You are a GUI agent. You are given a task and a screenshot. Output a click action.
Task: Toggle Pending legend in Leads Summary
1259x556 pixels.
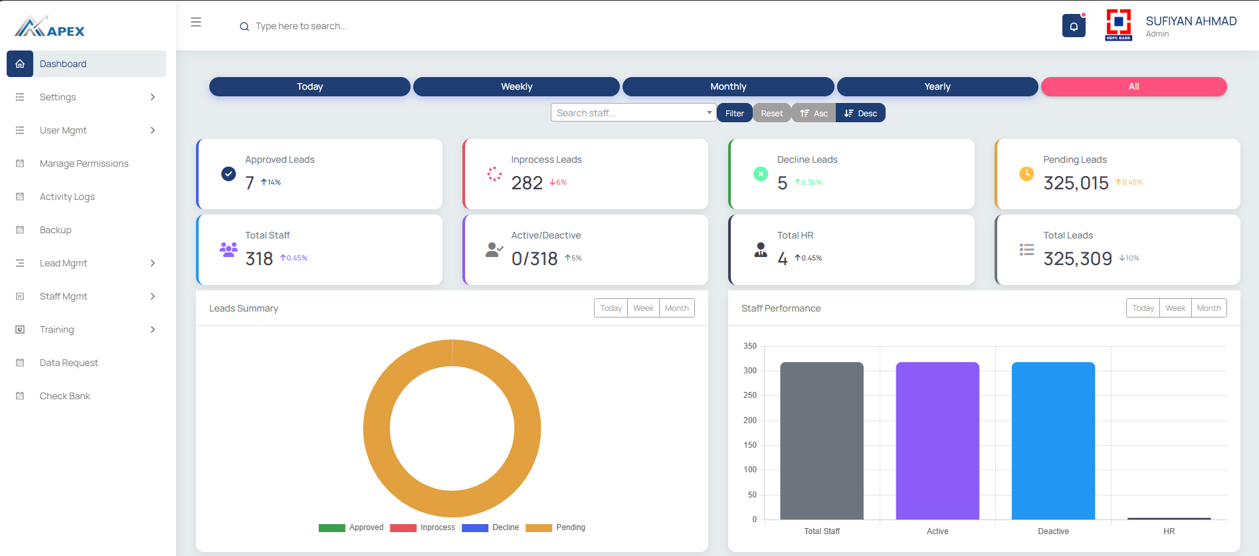point(555,527)
